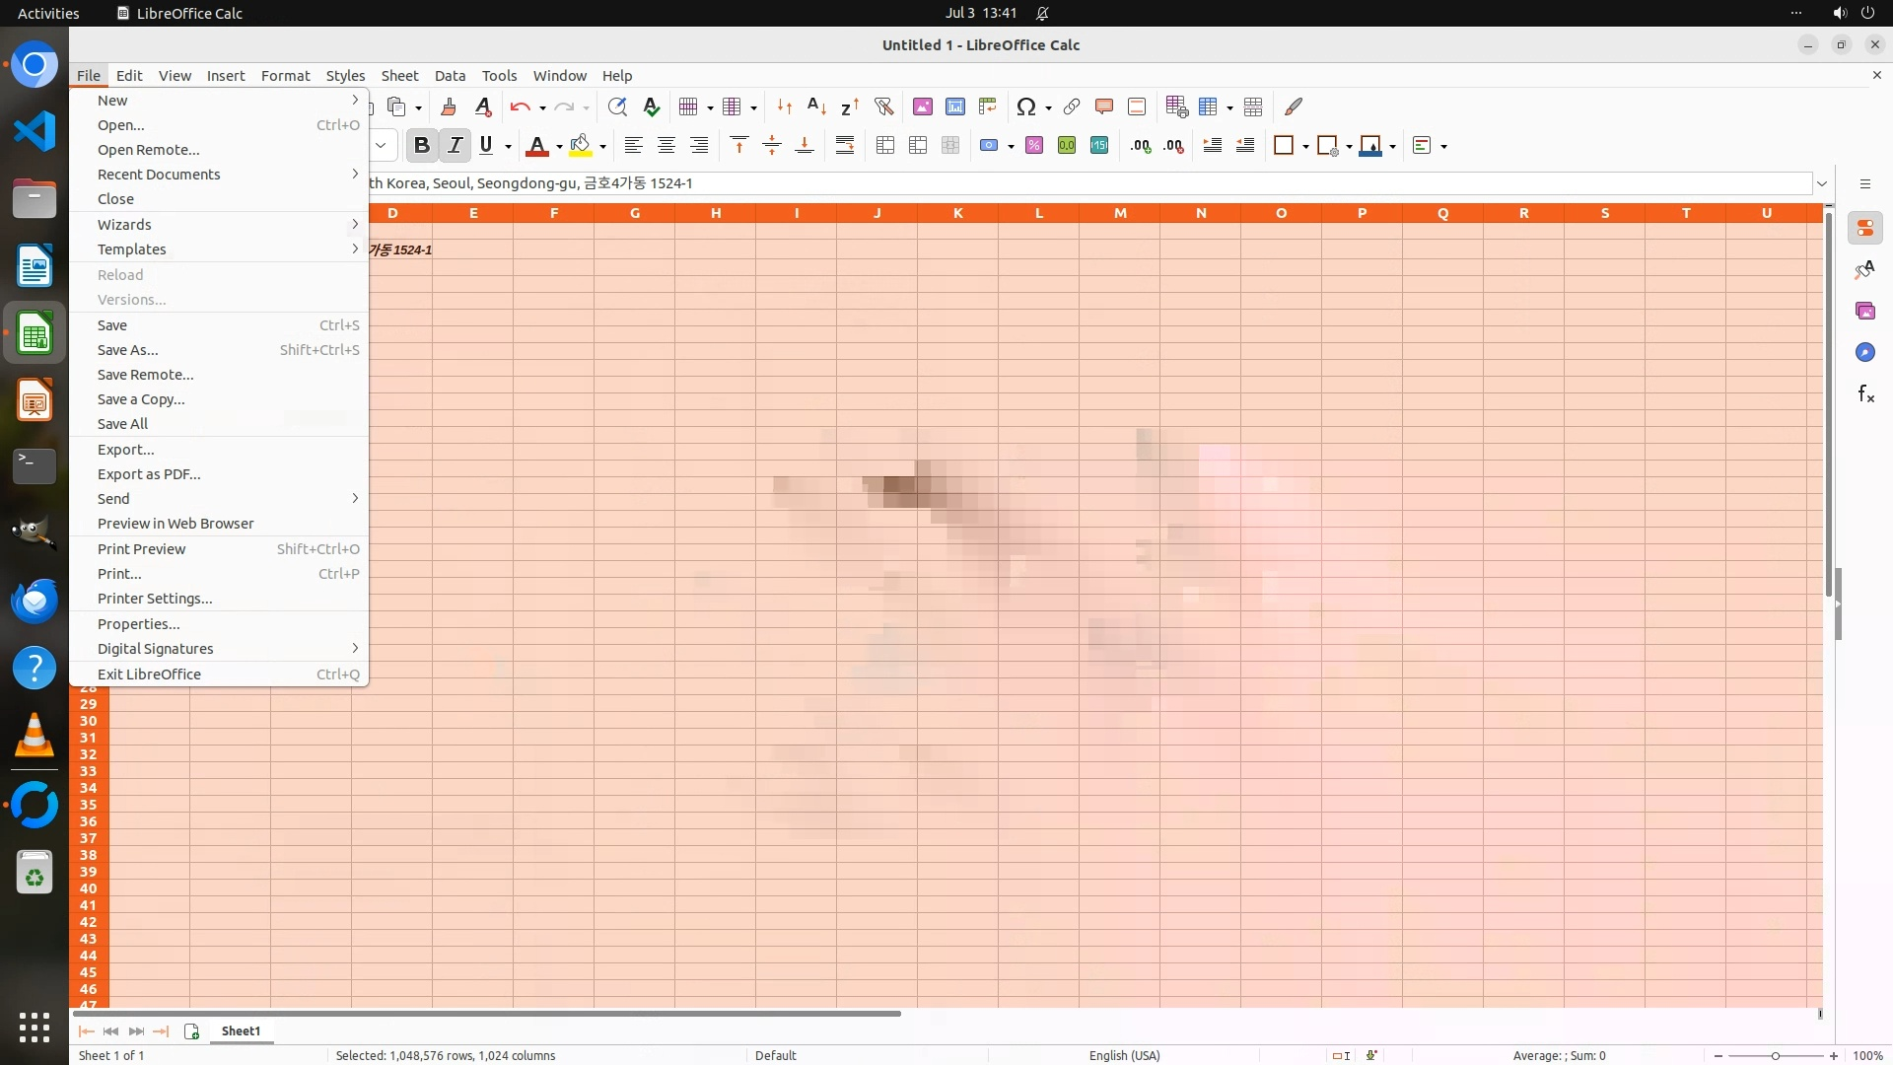Select Save As... in File menu
1893x1065 pixels.
pyautogui.click(x=127, y=350)
